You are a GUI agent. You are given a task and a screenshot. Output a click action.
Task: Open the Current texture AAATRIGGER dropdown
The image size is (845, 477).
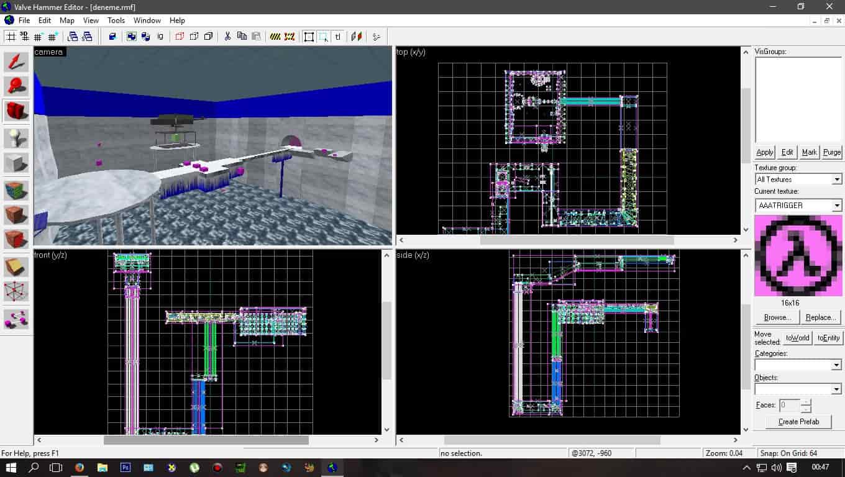point(836,205)
